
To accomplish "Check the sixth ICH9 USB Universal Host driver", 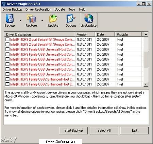I will (7, 74).
